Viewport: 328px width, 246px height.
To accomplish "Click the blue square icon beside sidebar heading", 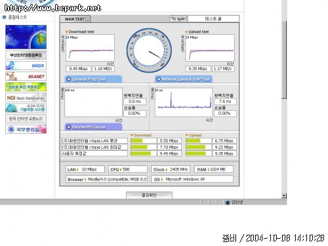I will [x=4, y=17].
